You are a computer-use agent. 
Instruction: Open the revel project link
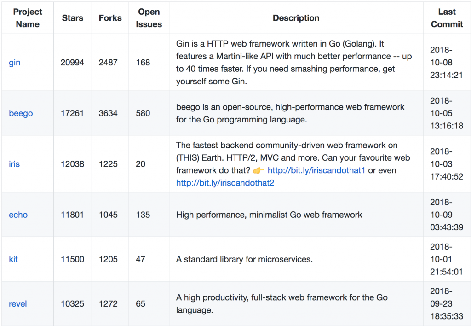18,304
